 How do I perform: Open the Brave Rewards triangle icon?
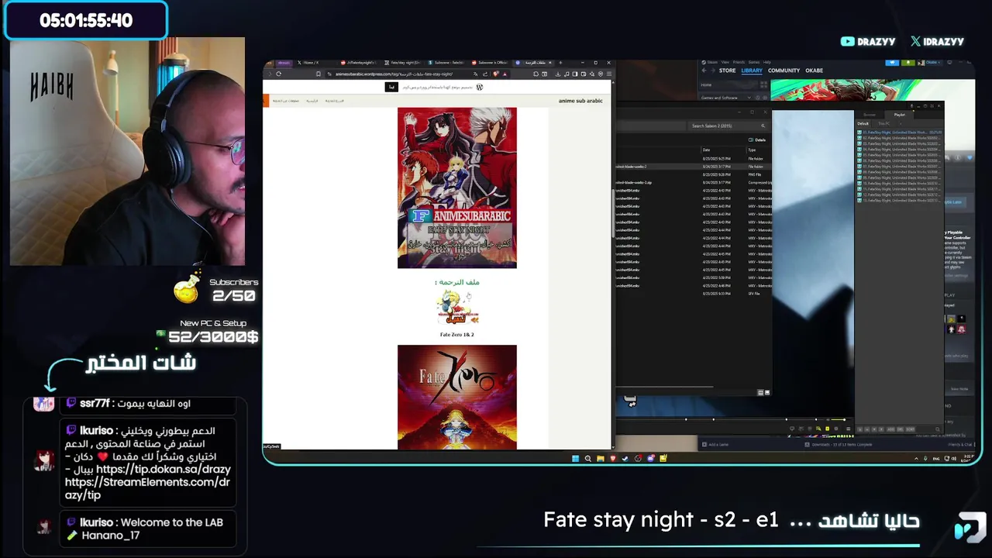(505, 74)
